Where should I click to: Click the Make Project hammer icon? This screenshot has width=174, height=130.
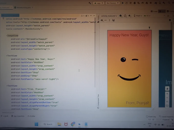point(90,3)
